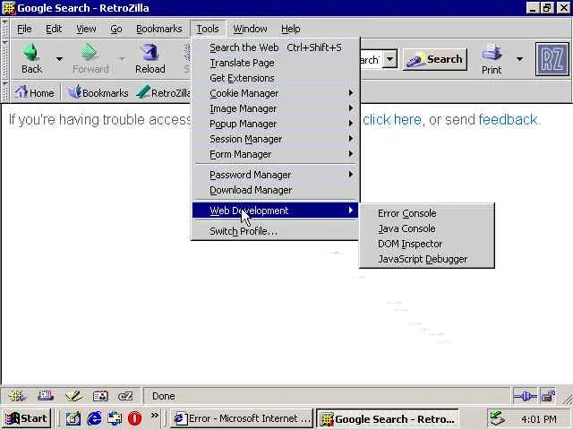The image size is (573, 430).
Task: Expand the Session Manager submenu
Action: click(276, 139)
